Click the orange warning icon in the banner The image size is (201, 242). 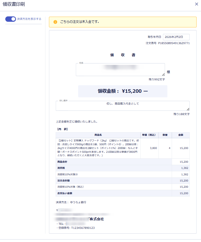click(55, 22)
